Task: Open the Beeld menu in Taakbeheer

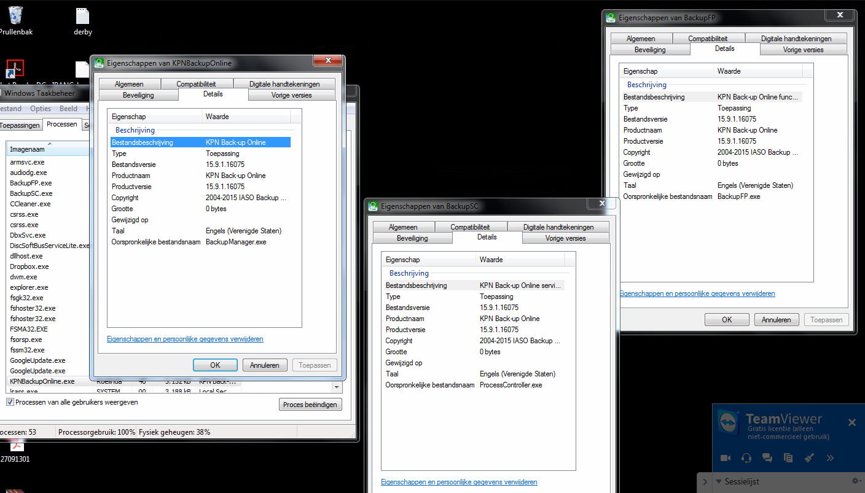Action: click(x=68, y=109)
